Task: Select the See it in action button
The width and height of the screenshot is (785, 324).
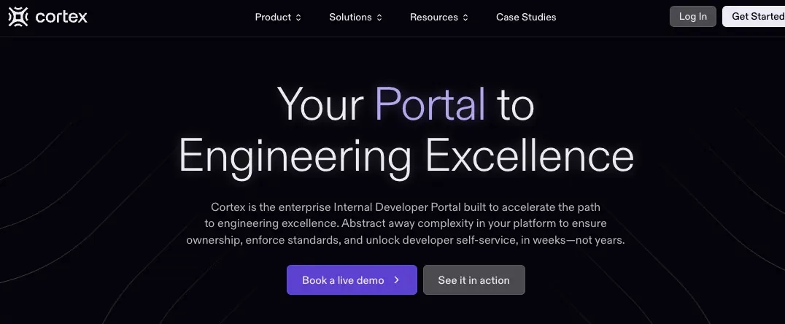Action: point(474,280)
